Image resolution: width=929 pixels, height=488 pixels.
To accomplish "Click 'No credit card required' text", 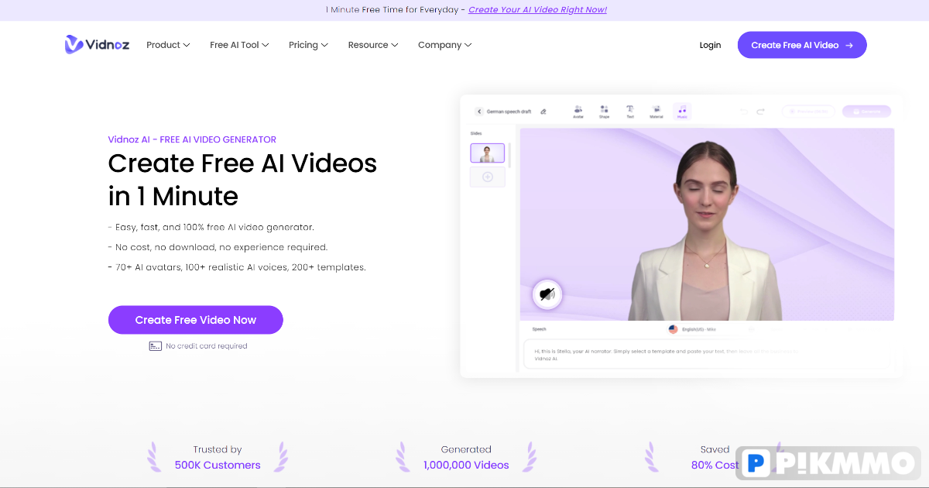I will (207, 346).
